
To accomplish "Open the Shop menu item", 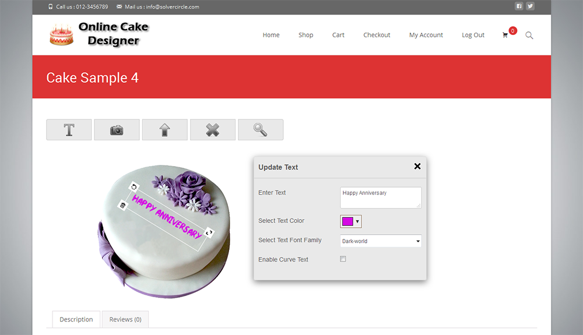I will coord(305,35).
